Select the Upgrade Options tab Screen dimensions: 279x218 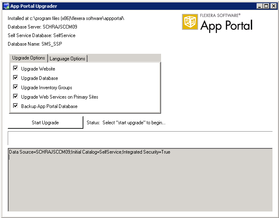coord(28,58)
